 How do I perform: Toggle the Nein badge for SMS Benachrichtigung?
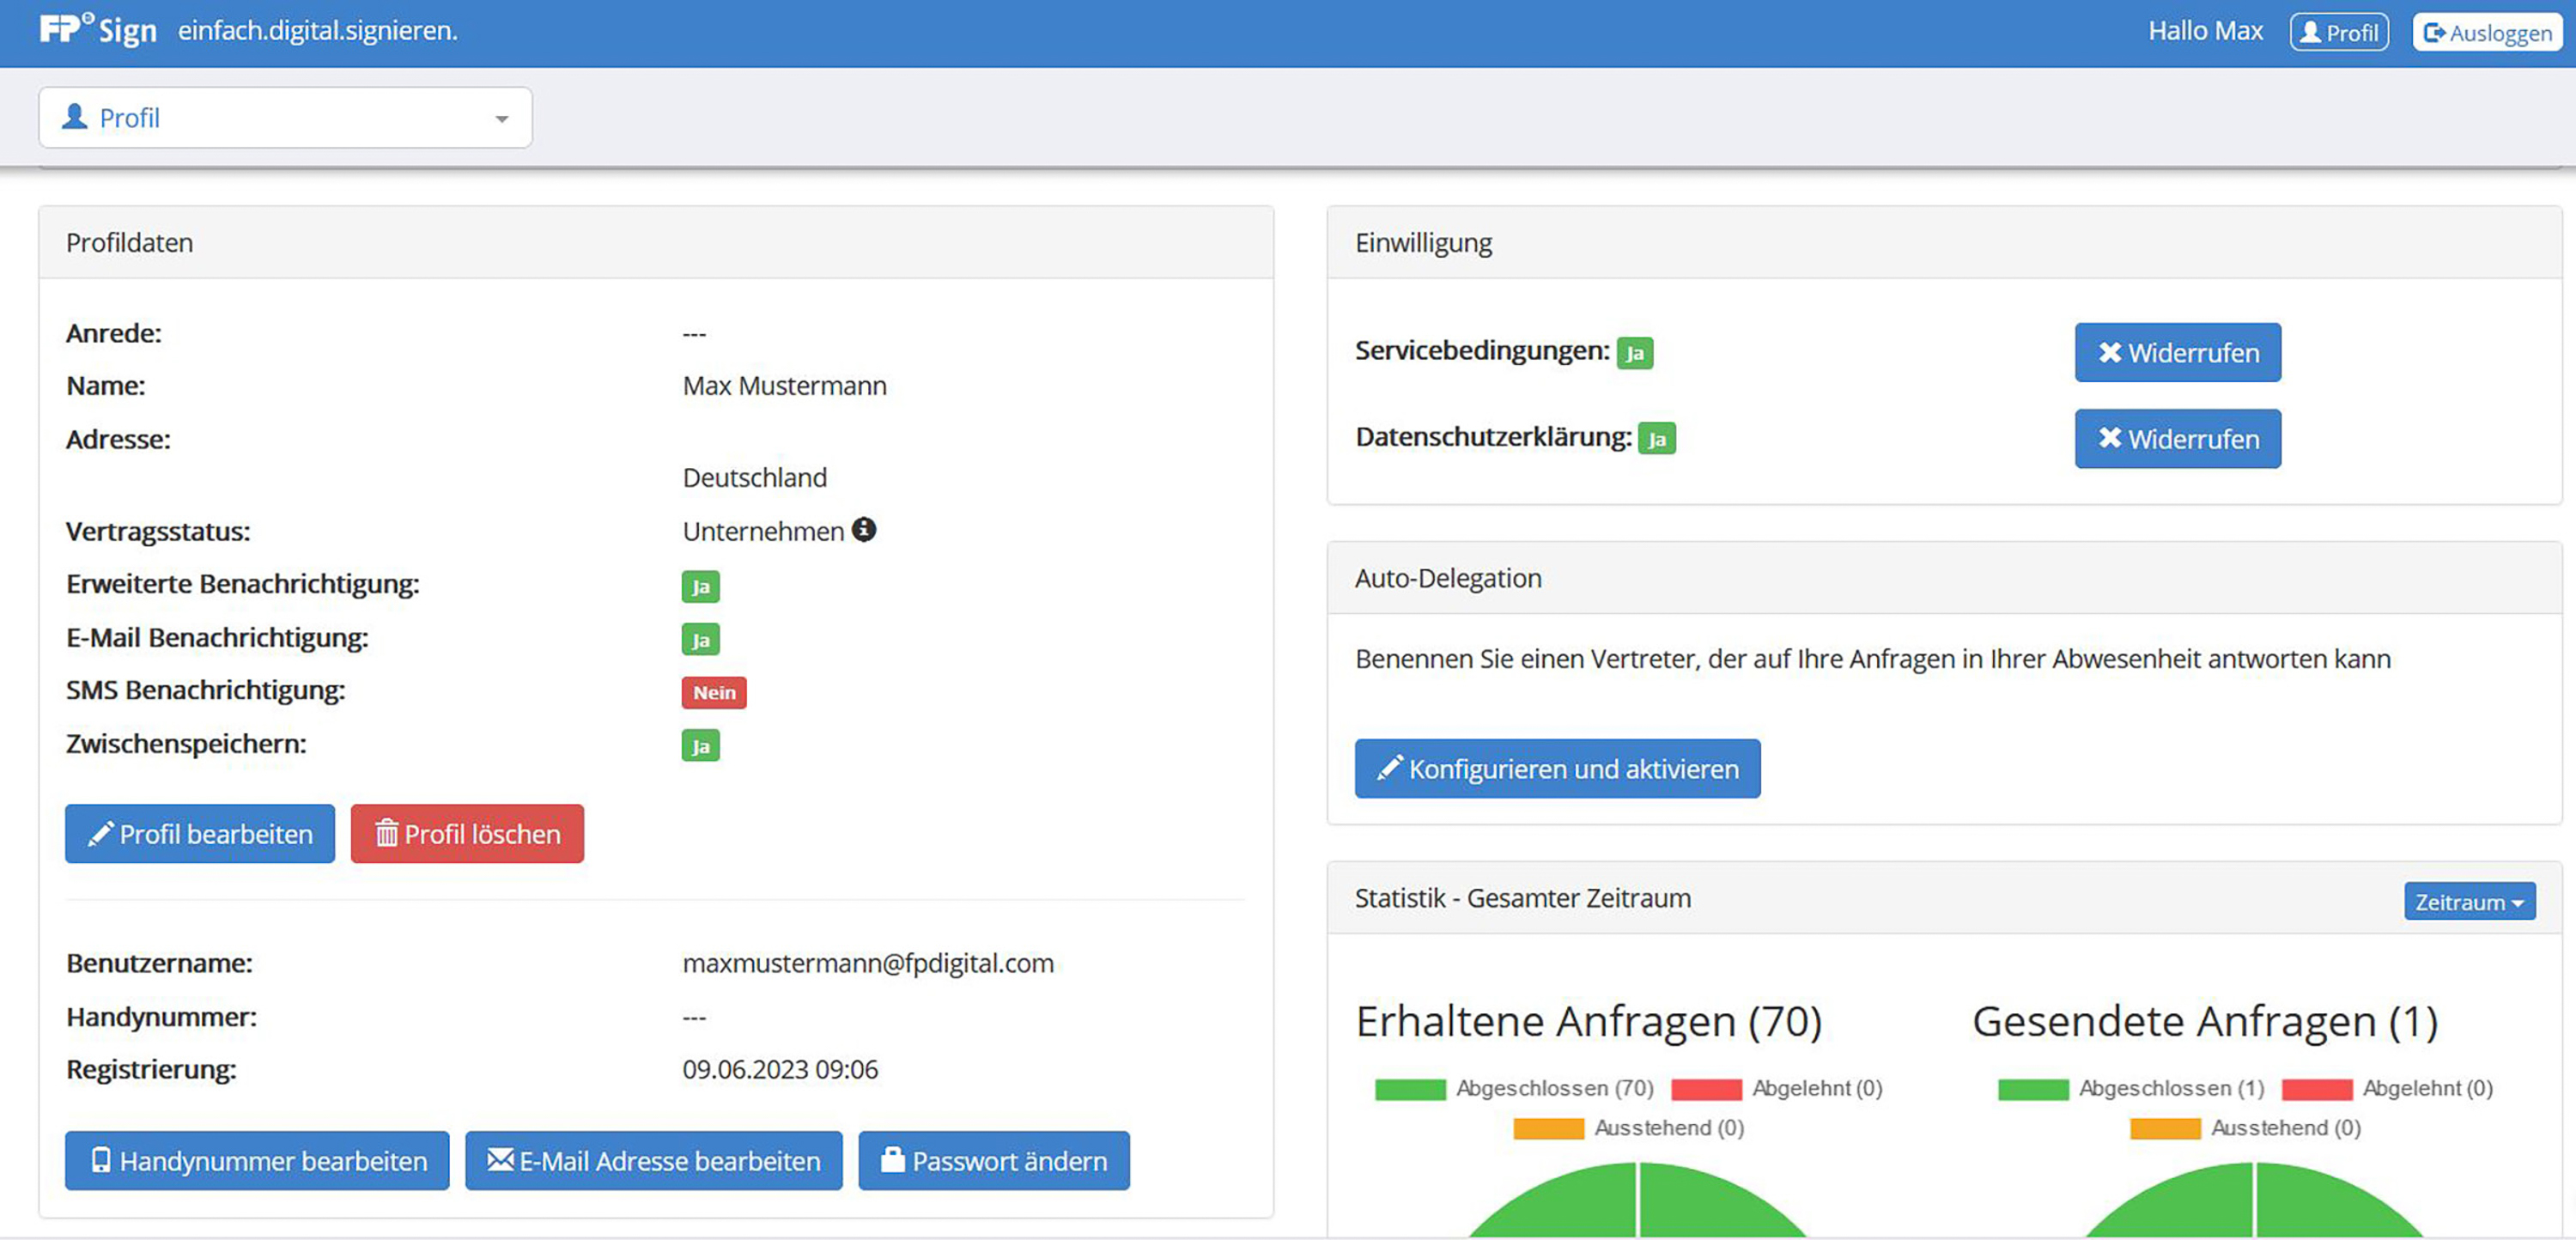[x=713, y=692]
